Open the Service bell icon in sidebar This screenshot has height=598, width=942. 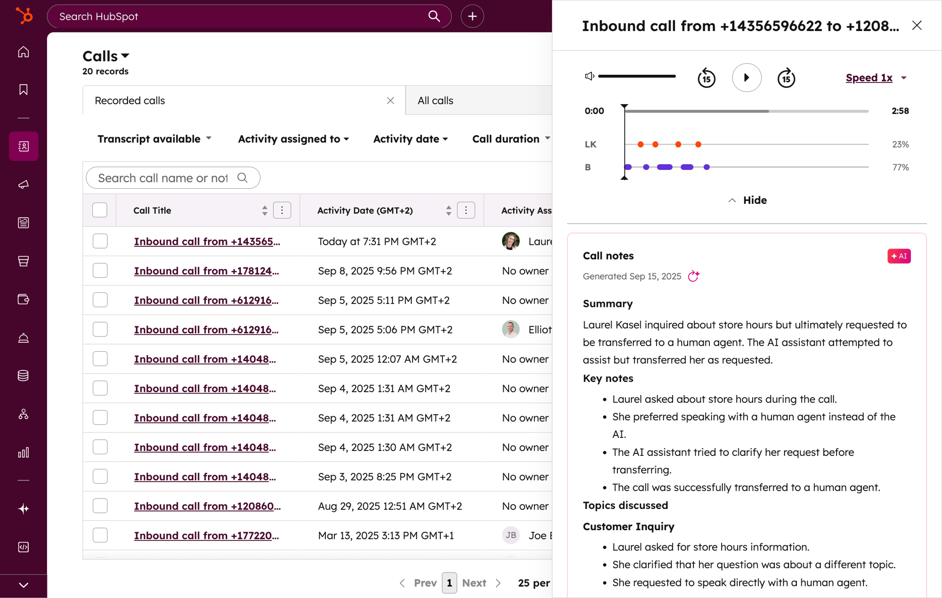point(24,338)
